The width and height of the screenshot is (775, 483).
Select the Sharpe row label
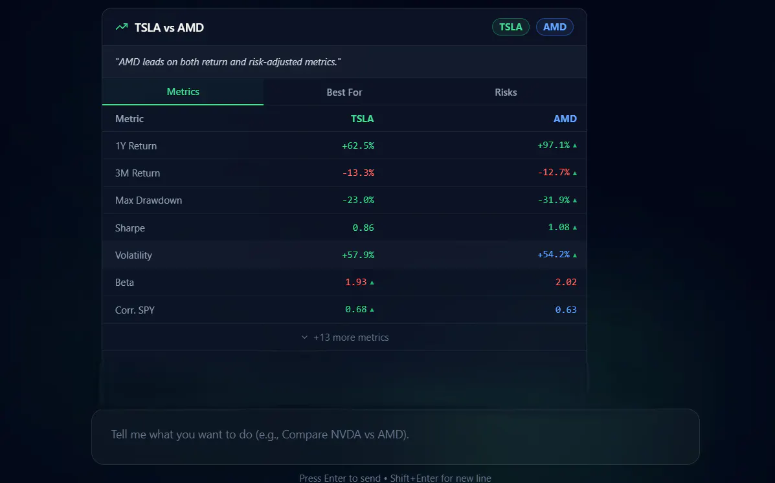130,228
